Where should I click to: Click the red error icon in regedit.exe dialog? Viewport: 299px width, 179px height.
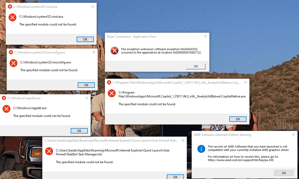(6, 109)
